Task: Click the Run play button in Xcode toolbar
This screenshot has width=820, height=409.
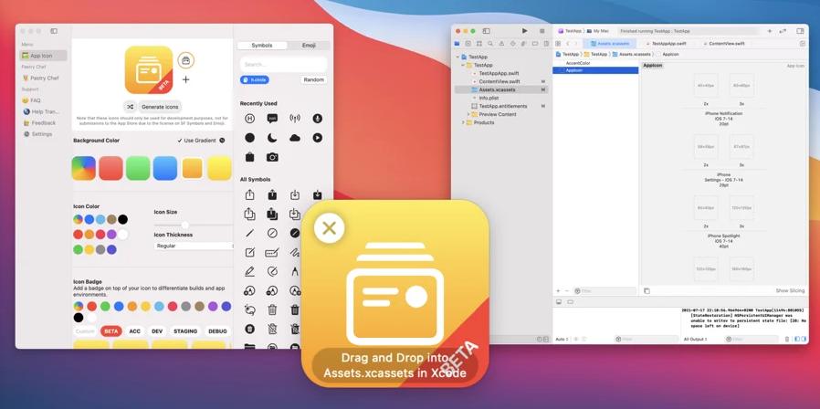Action: [524, 31]
